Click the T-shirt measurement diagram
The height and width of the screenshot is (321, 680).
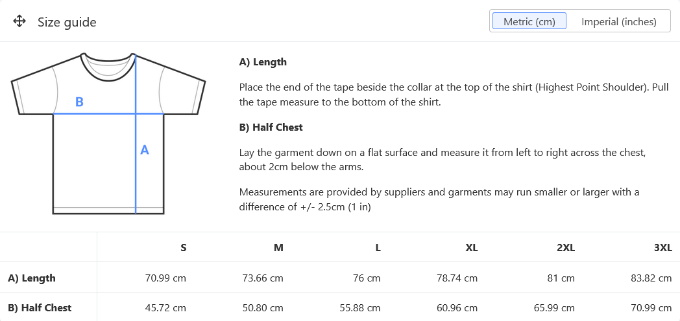pos(108,133)
